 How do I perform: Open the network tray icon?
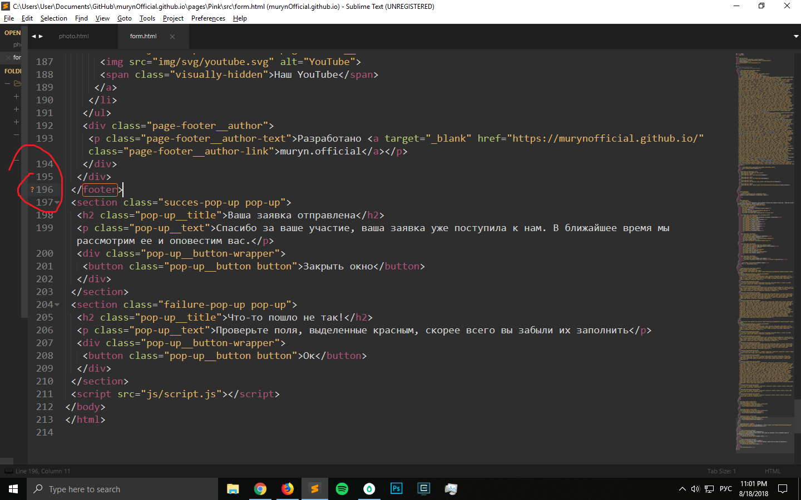(709, 489)
